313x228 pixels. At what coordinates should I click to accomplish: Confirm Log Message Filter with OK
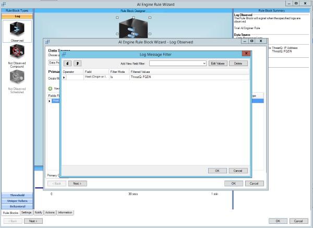(x=218, y=171)
